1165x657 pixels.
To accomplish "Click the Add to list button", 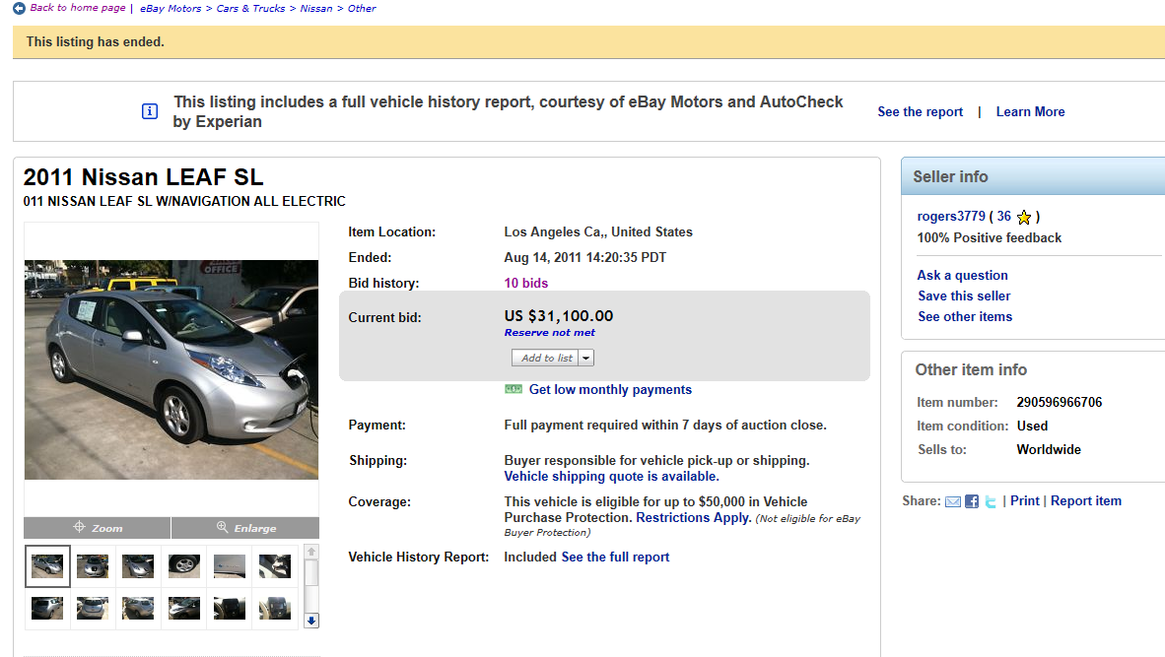I will [x=546, y=359].
